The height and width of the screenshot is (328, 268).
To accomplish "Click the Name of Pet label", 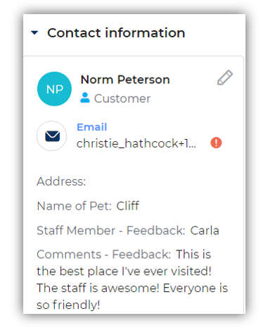I will (74, 206).
